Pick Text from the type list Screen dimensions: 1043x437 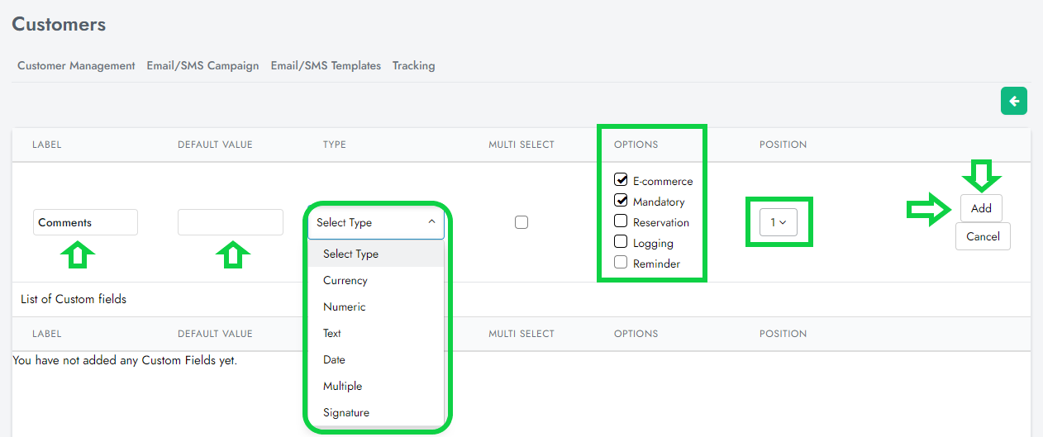[x=332, y=333]
